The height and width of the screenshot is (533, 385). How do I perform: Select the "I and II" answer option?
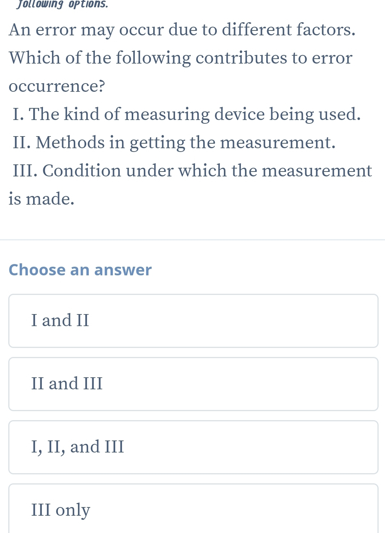point(193,321)
